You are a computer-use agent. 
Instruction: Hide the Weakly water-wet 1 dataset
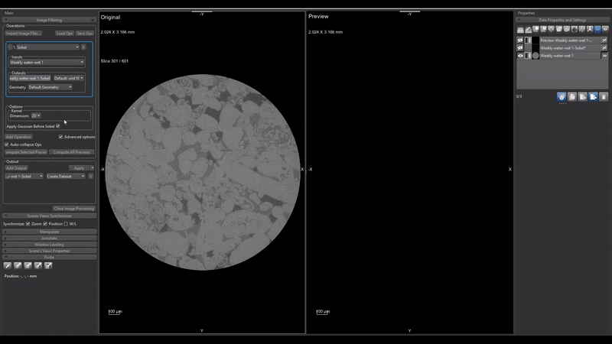[x=520, y=56]
